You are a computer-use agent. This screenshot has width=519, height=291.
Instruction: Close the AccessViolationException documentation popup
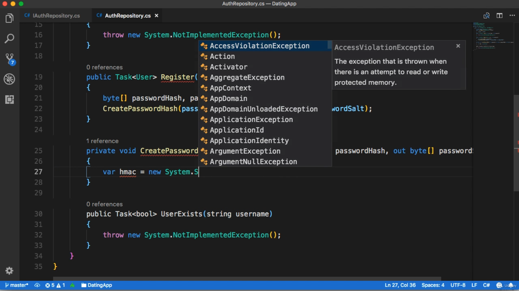[x=458, y=46]
